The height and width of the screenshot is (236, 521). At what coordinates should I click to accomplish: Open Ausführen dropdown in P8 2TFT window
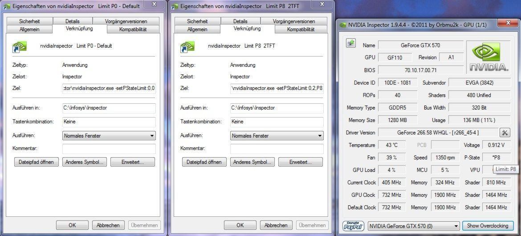pyautogui.click(x=277, y=136)
